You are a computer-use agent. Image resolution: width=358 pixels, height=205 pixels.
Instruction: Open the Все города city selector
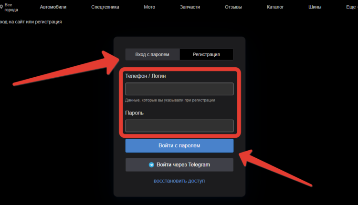[x=11, y=7]
